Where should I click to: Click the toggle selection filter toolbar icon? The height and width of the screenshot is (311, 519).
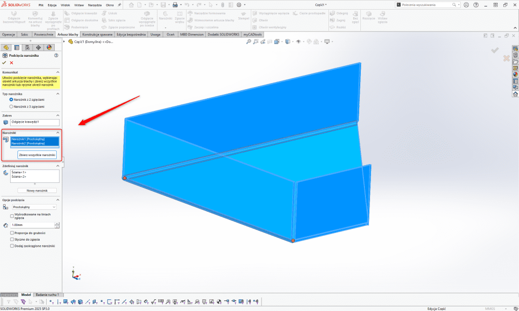[x=9, y=301]
